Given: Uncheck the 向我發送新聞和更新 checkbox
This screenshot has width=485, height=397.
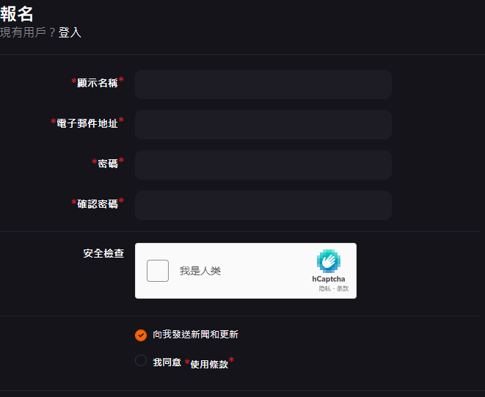Looking at the screenshot, I should [x=141, y=335].
